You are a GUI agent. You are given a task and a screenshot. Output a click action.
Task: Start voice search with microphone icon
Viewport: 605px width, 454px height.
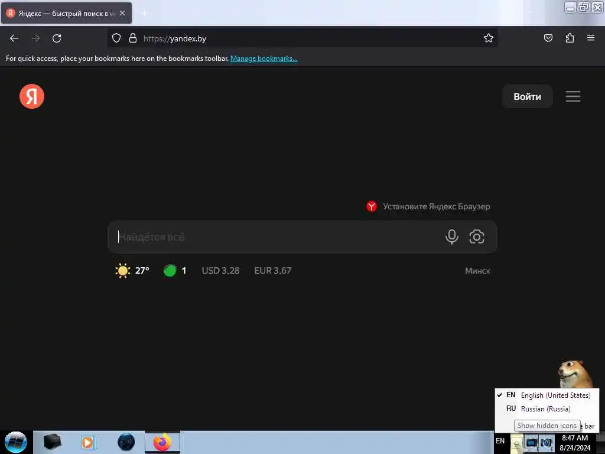click(451, 236)
